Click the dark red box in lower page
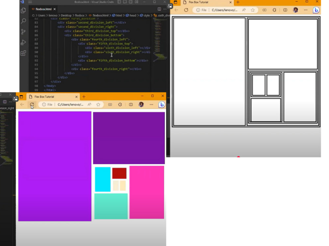The width and height of the screenshot is (329, 246). tap(119, 173)
